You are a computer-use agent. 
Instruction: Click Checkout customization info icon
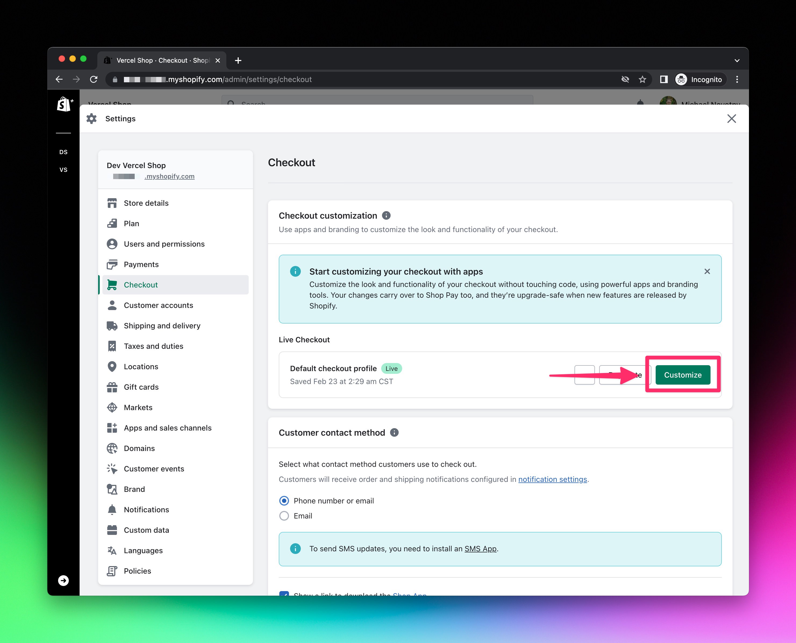[386, 216]
